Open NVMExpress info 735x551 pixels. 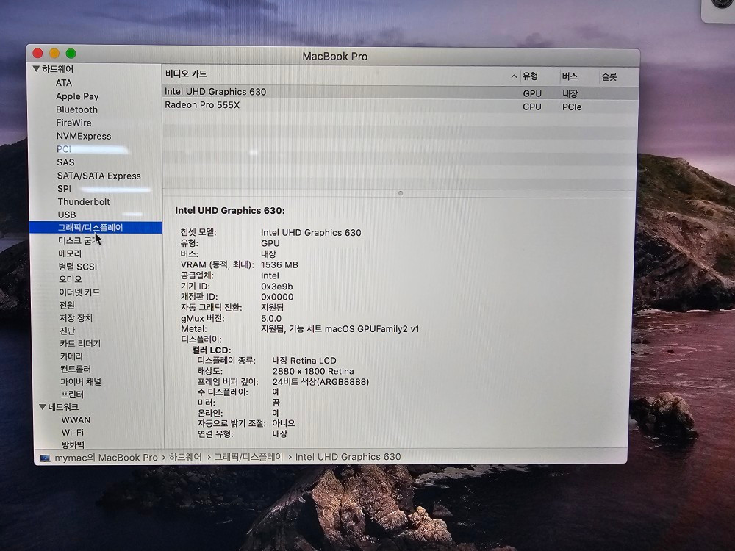tap(84, 136)
